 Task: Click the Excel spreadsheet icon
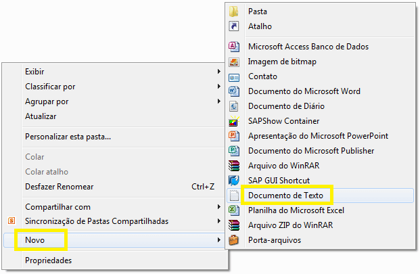pos(234,210)
